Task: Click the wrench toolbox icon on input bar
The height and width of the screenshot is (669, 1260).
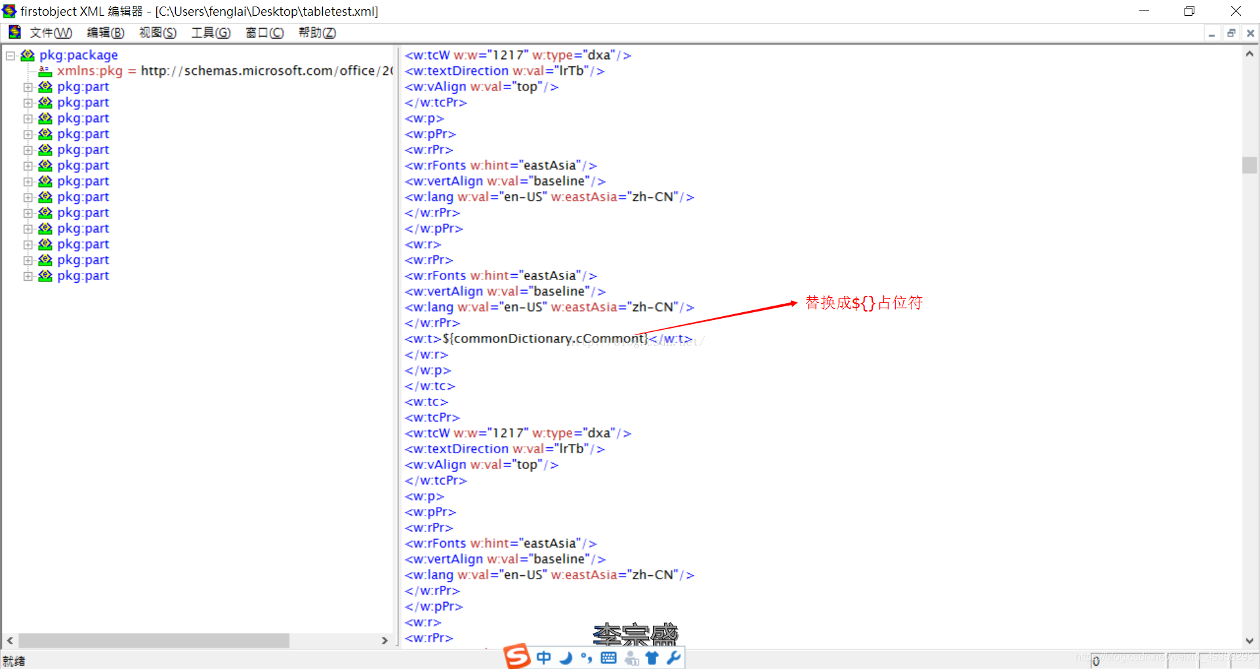Action: click(x=675, y=658)
